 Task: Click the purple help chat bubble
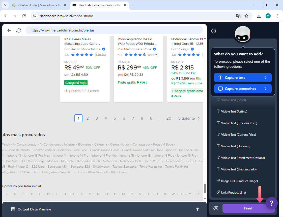pyautogui.click(x=271, y=203)
